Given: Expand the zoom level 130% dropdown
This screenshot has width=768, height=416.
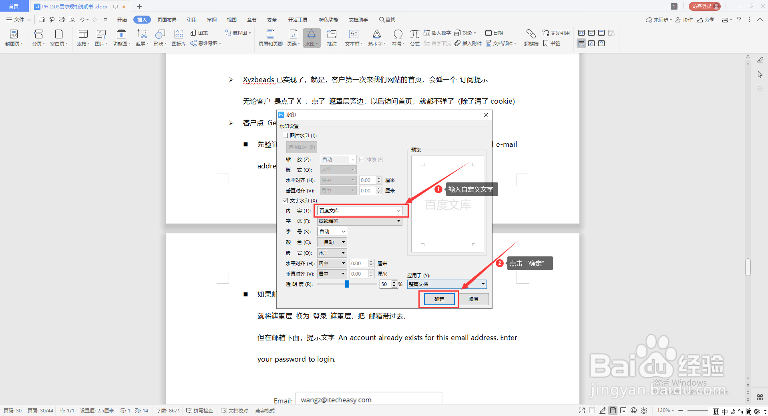Looking at the screenshot, I should pos(665,410).
